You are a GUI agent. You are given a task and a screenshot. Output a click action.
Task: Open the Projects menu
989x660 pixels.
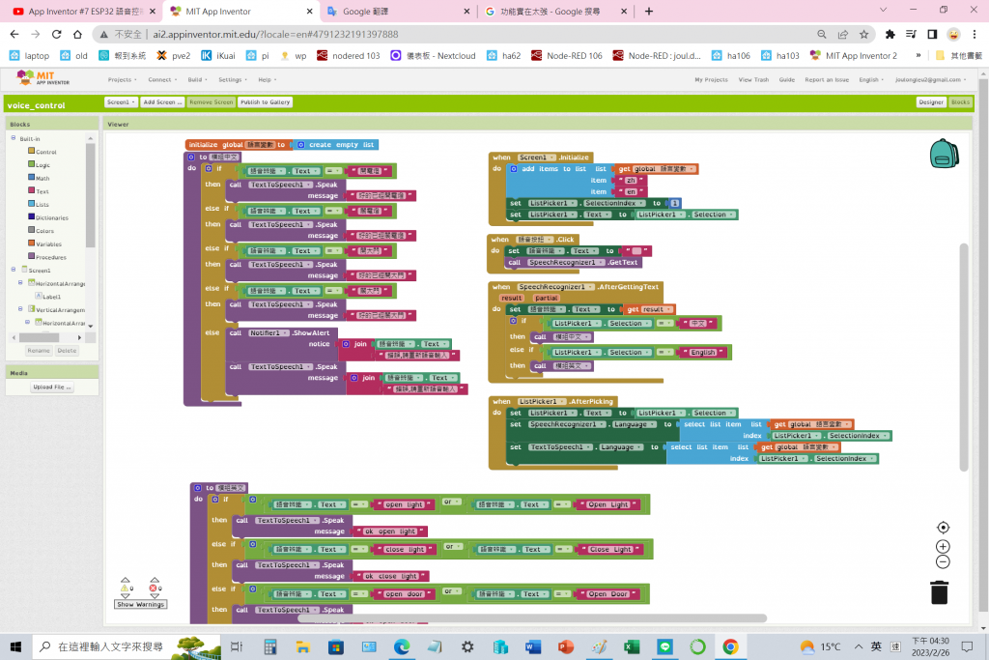click(122, 79)
